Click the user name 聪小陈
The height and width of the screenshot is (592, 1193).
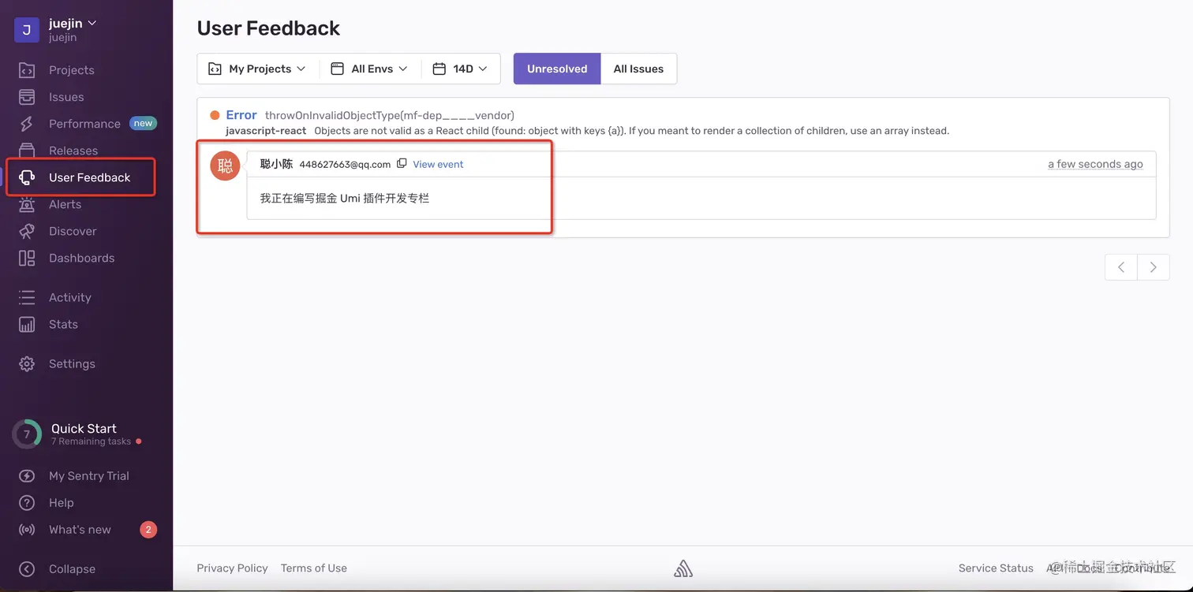[x=276, y=164]
